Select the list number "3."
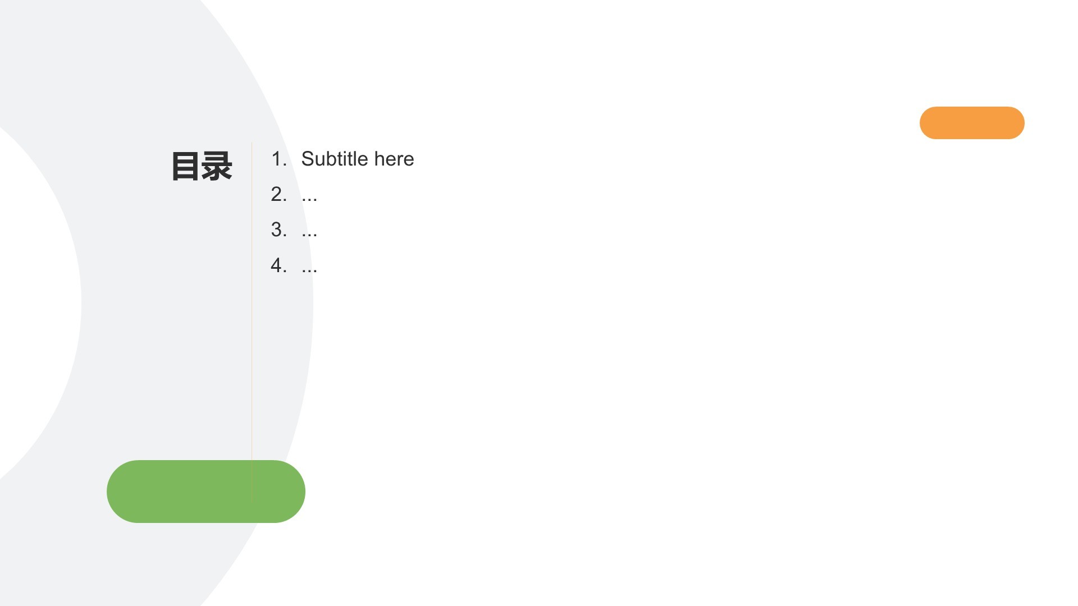Image resolution: width=1078 pixels, height=606 pixels. pos(278,229)
